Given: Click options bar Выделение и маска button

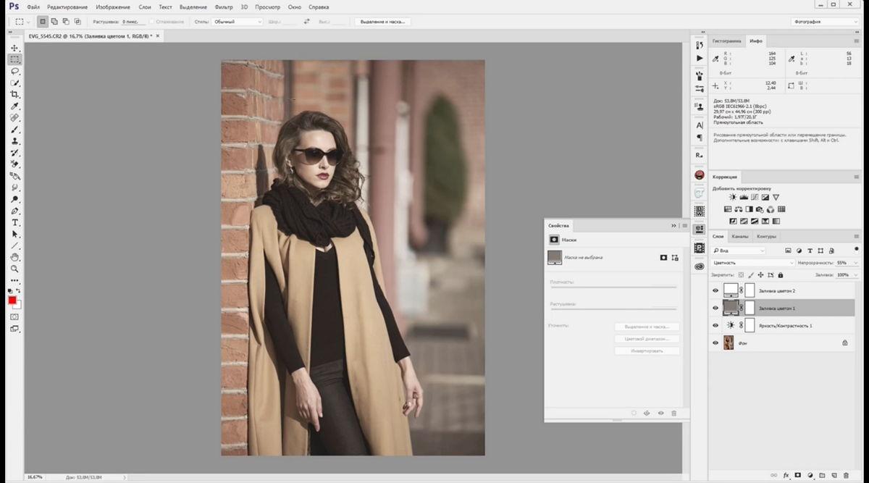Looking at the screenshot, I should point(384,22).
